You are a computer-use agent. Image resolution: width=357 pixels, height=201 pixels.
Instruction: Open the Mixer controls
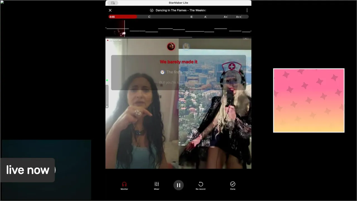(x=156, y=186)
